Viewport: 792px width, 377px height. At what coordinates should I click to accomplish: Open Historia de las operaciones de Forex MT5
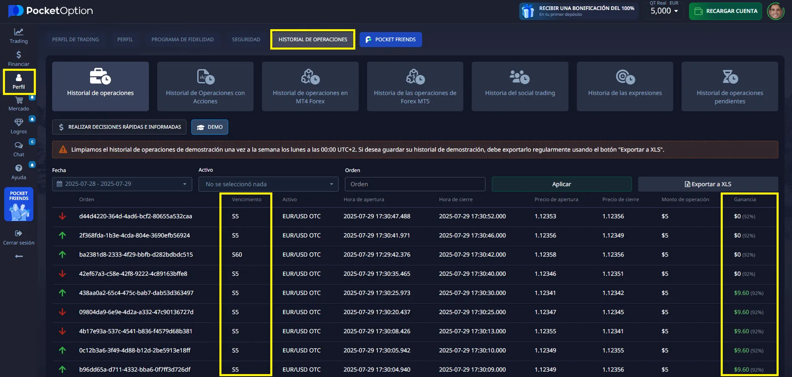pos(415,86)
